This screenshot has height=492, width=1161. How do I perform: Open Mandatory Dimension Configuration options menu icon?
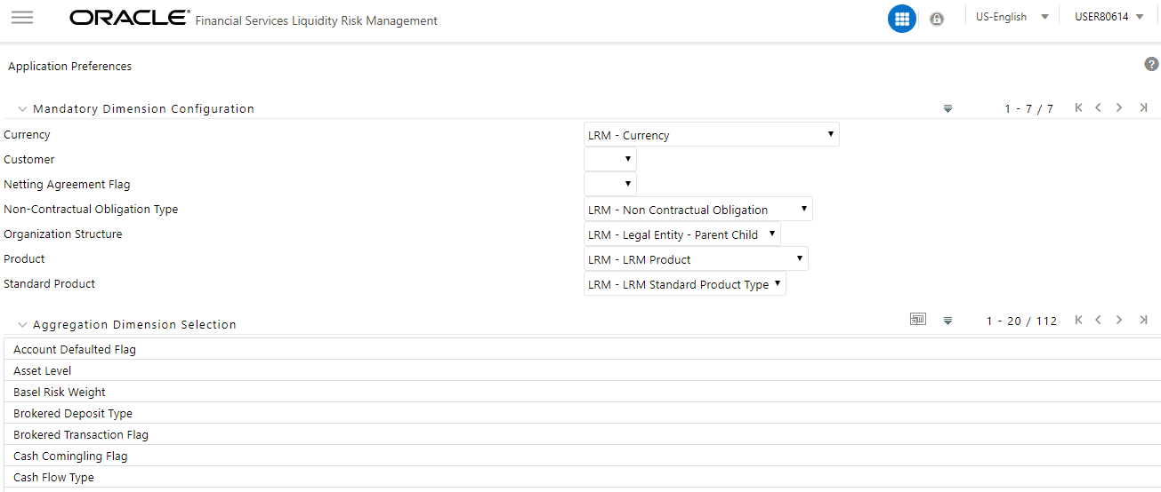click(x=947, y=108)
